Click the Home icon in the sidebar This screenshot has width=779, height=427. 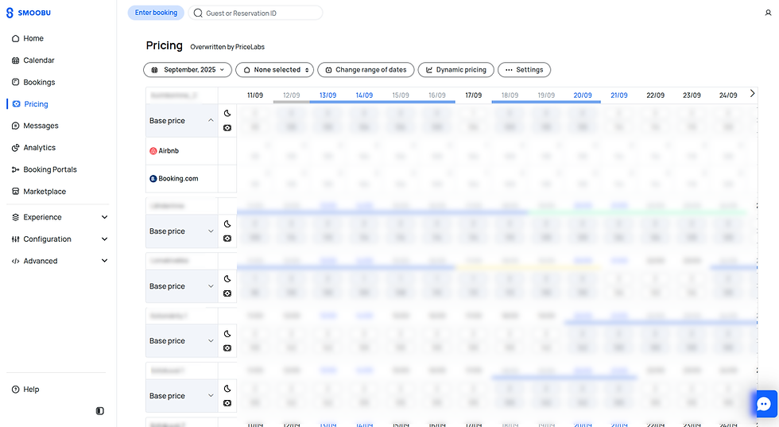tap(16, 38)
